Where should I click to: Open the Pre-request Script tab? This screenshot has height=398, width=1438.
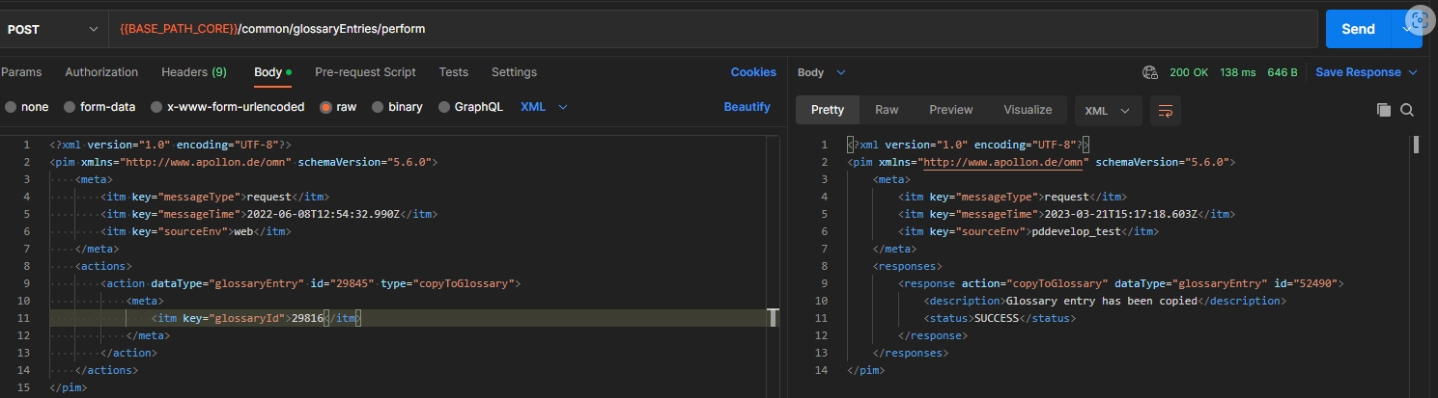pos(365,72)
